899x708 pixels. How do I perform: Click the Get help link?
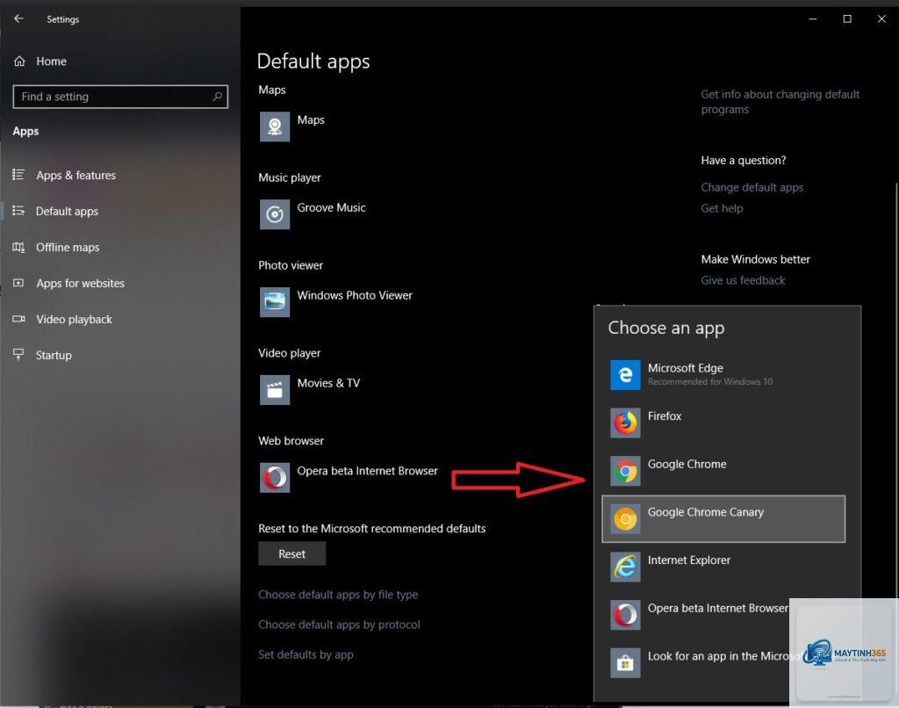pos(722,208)
